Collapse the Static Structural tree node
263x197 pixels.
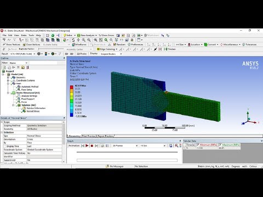pyautogui.click(x=8, y=93)
